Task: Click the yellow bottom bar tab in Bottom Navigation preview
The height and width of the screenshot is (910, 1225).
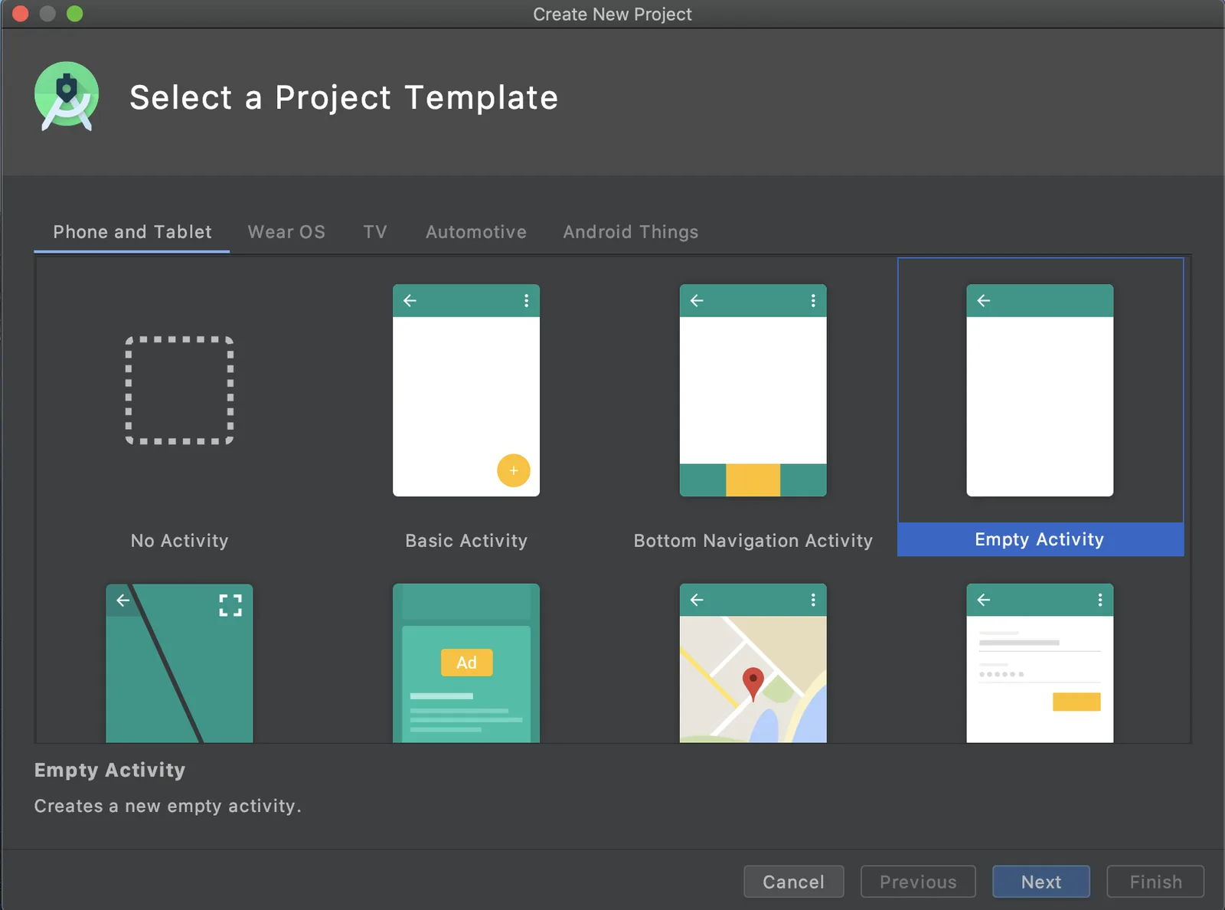Action: (753, 480)
